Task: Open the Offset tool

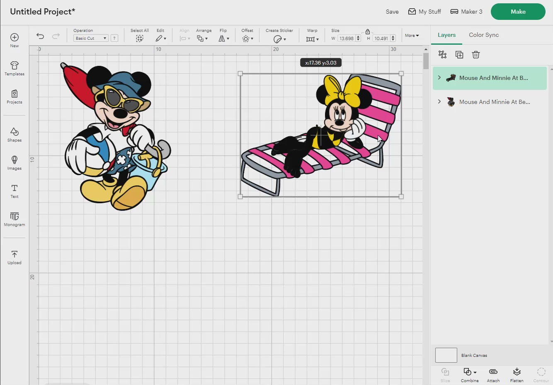Action: [247, 38]
